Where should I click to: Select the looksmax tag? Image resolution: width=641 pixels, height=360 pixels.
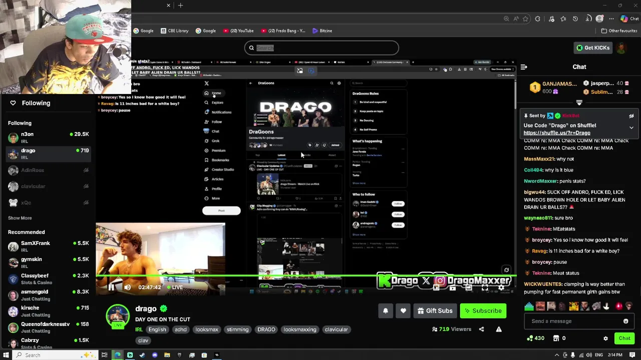pyautogui.click(x=207, y=329)
